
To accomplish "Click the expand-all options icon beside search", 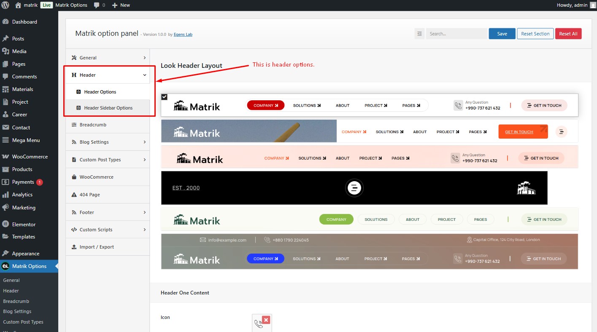I will point(419,34).
